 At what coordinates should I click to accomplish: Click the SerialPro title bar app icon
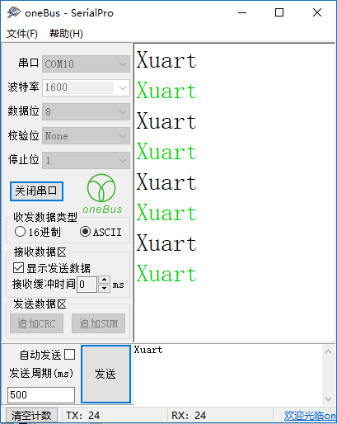(x=13, y=12)
